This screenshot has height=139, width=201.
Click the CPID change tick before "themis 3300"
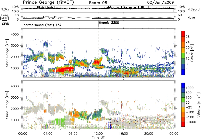point(98,24)
